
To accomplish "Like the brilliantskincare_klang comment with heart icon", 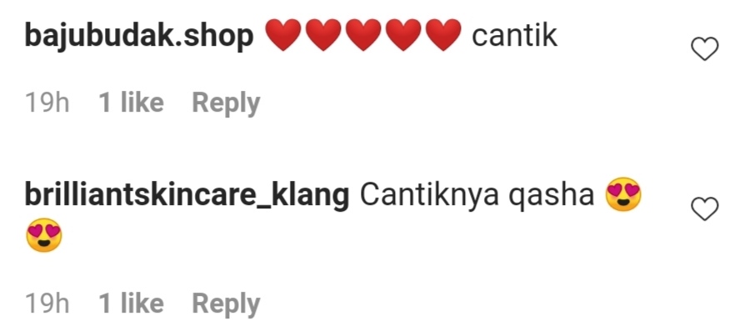I will tap(704, 208).
